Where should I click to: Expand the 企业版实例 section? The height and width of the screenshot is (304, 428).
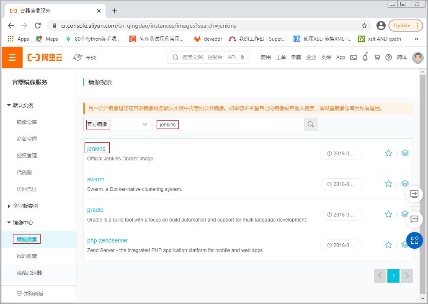click(9, 206)
